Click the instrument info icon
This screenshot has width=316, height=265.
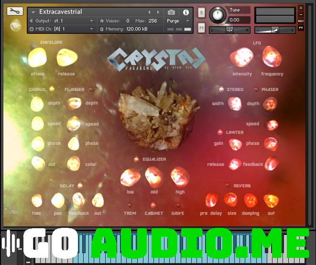185,12
